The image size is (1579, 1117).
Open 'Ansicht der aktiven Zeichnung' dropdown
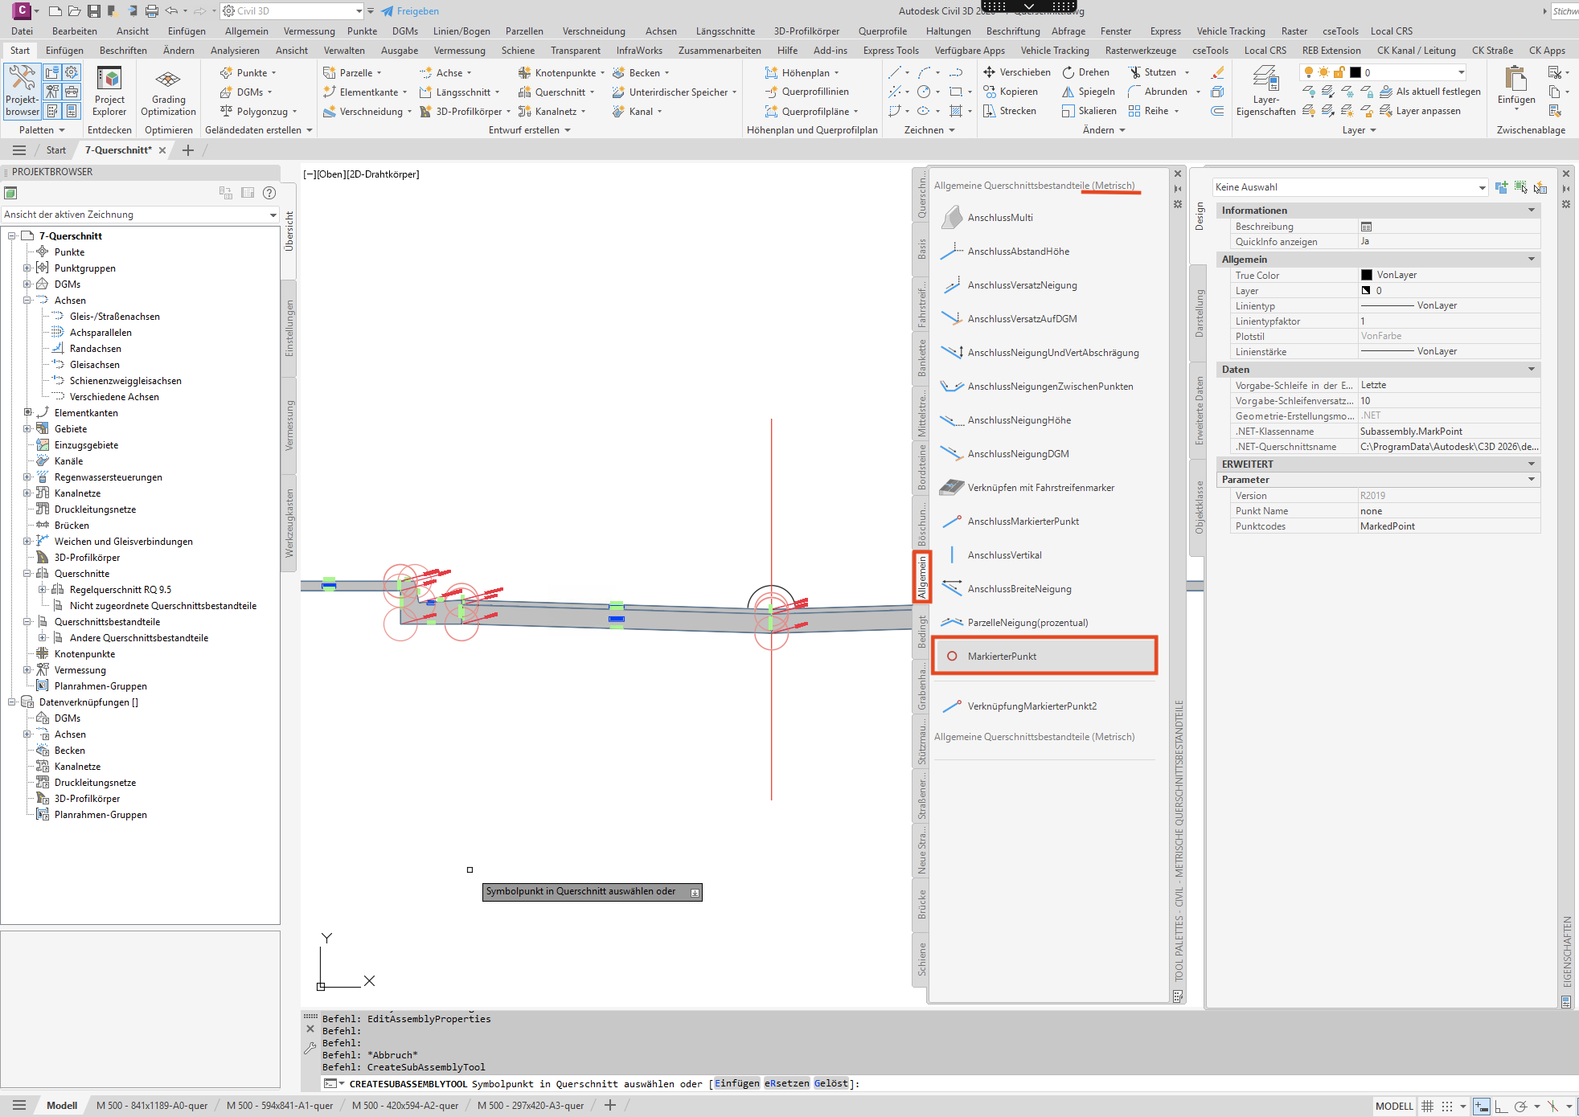[x=140, y=215]
